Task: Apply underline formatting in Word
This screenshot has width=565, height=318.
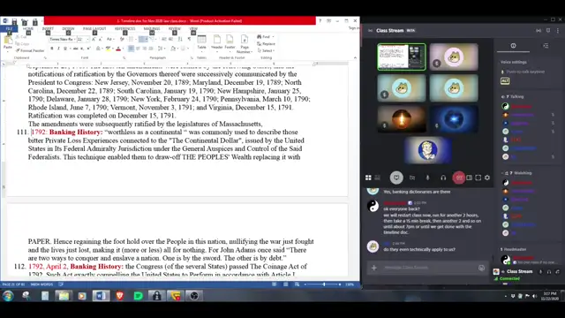Action: click(x=64, y=49)
